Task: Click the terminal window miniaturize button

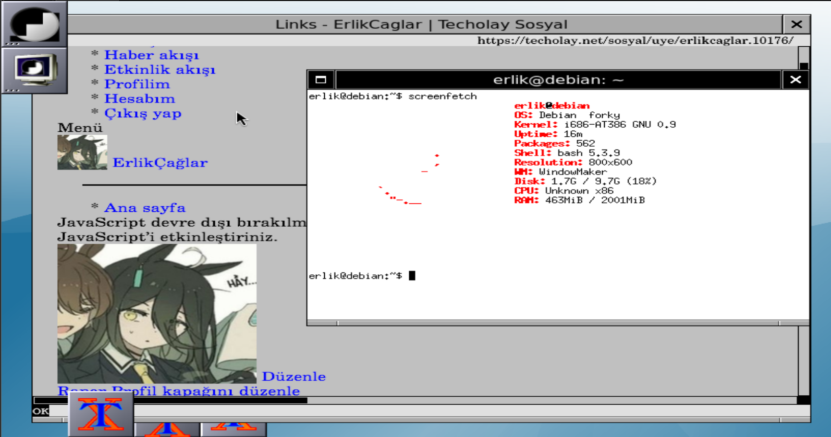Action: click(321, 80)
